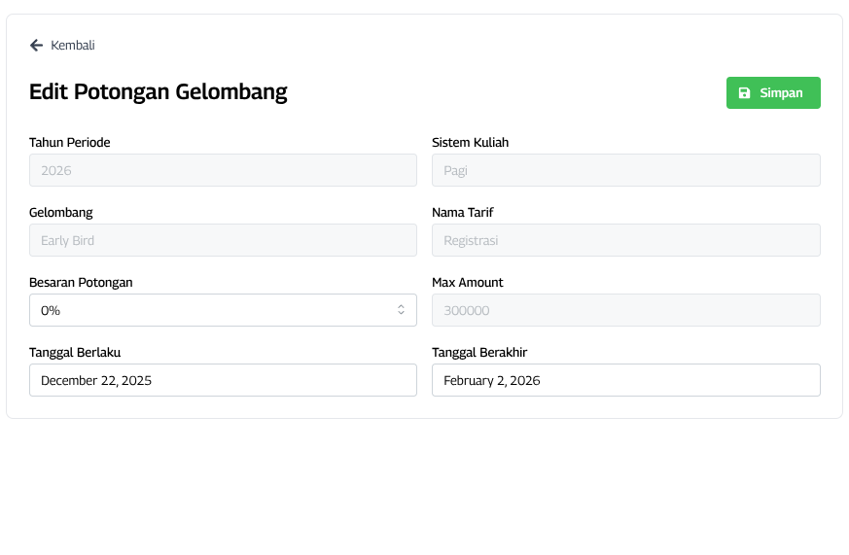The image size is (849, 555).
Task: Click the floppy disk save icon
Action: point(744,93)
